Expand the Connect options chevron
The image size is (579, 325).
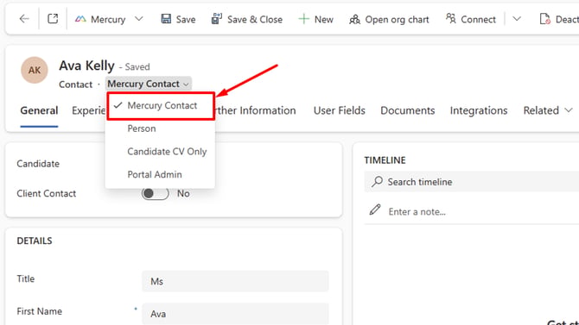[x=517, y=19]
